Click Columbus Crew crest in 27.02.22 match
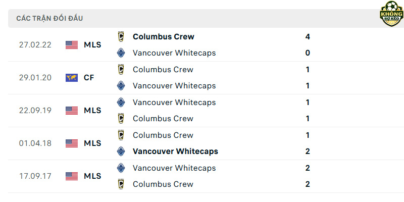404x202 pixels. tap(121, 36)
